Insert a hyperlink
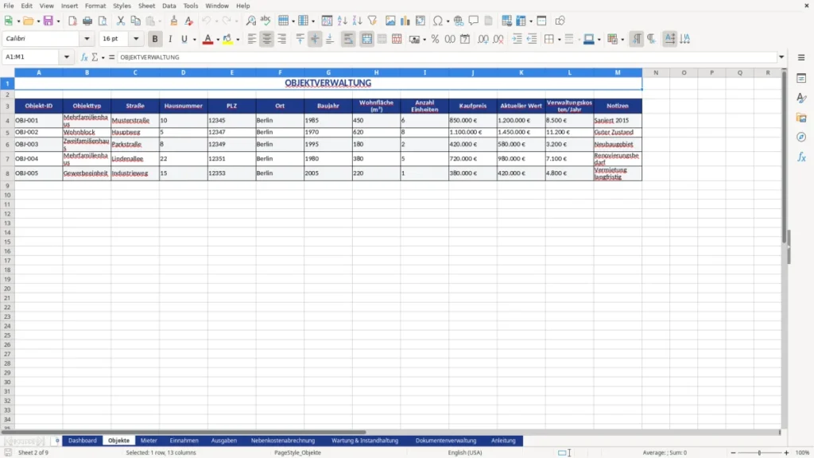Screen dimensions: 814x458 coord(459,21)
